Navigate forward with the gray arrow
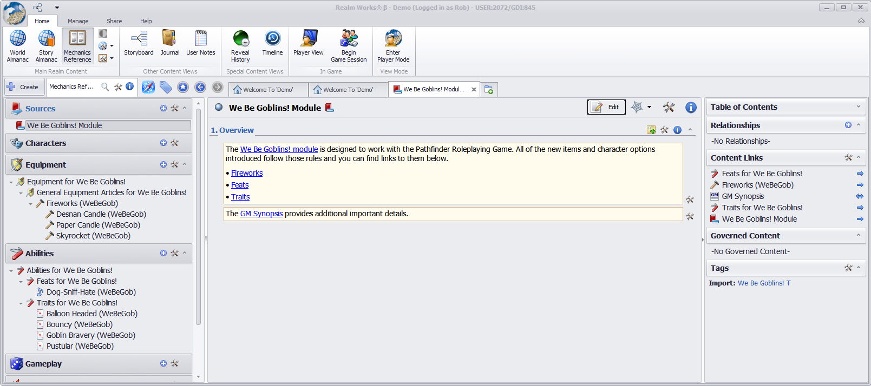Viewport: 871px width, 386px height. (218, 87)
